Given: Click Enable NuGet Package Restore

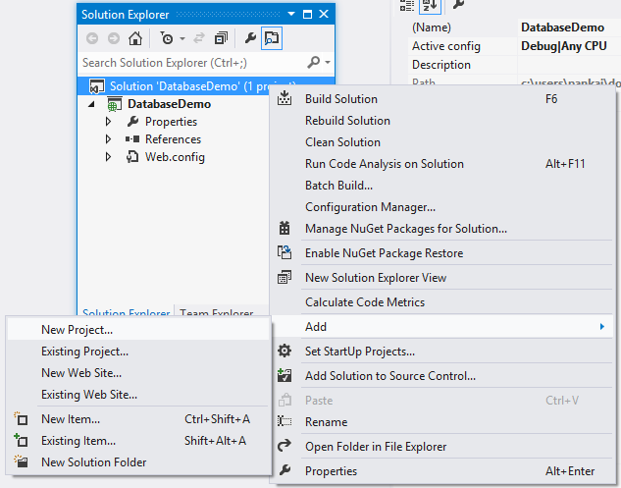Looking at the screenshot, I should pos(442,253).
